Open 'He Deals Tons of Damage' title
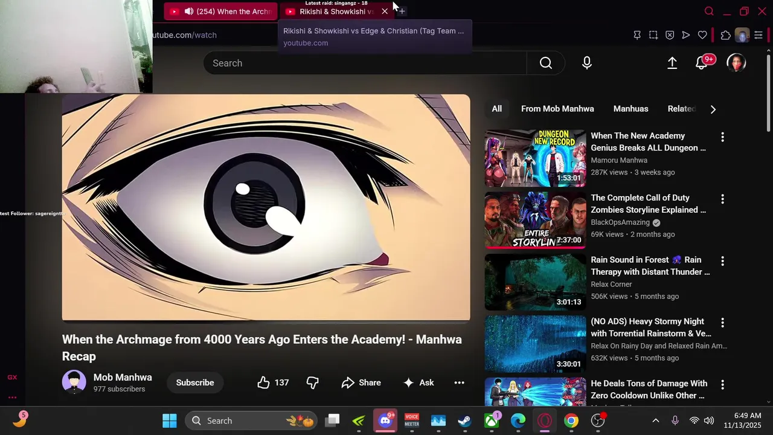This screenshot has height=435, width=773. pyautogui.click(x=649, y=389)
